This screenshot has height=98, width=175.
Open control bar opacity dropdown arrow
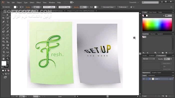88,7
